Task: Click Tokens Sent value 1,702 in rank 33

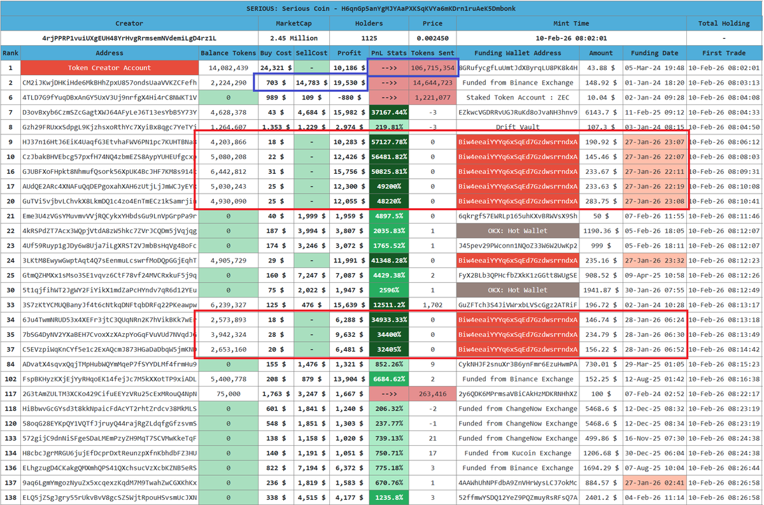Action: (433, 305)
